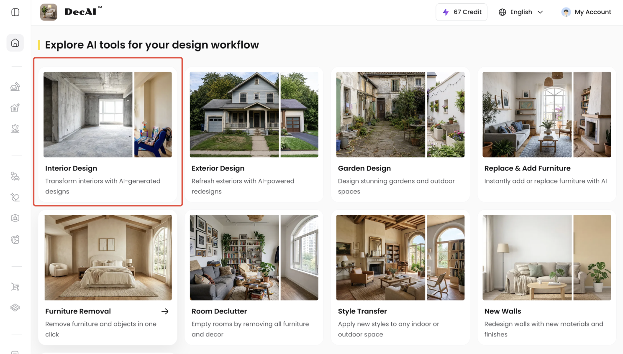Click the arrow on the Furniture Removal card
The image size is (623, 354).
165,311
